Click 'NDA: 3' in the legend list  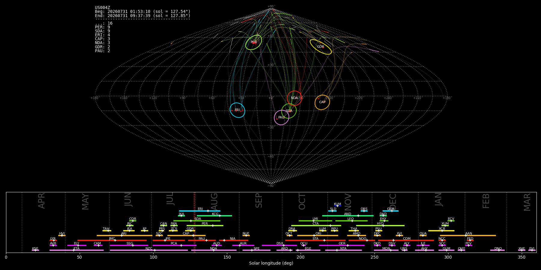coord(102,43)
